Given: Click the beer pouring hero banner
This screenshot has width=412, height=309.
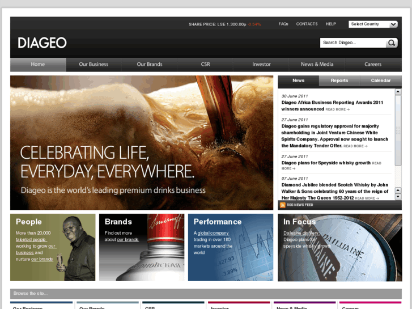Looking at the screenshot, I should tap(142, 142).
